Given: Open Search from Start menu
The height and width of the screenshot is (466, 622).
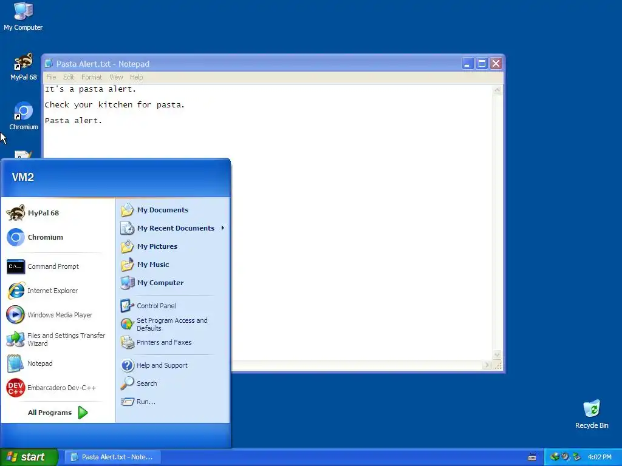Looking at the screenshot, I should point(173,383).
